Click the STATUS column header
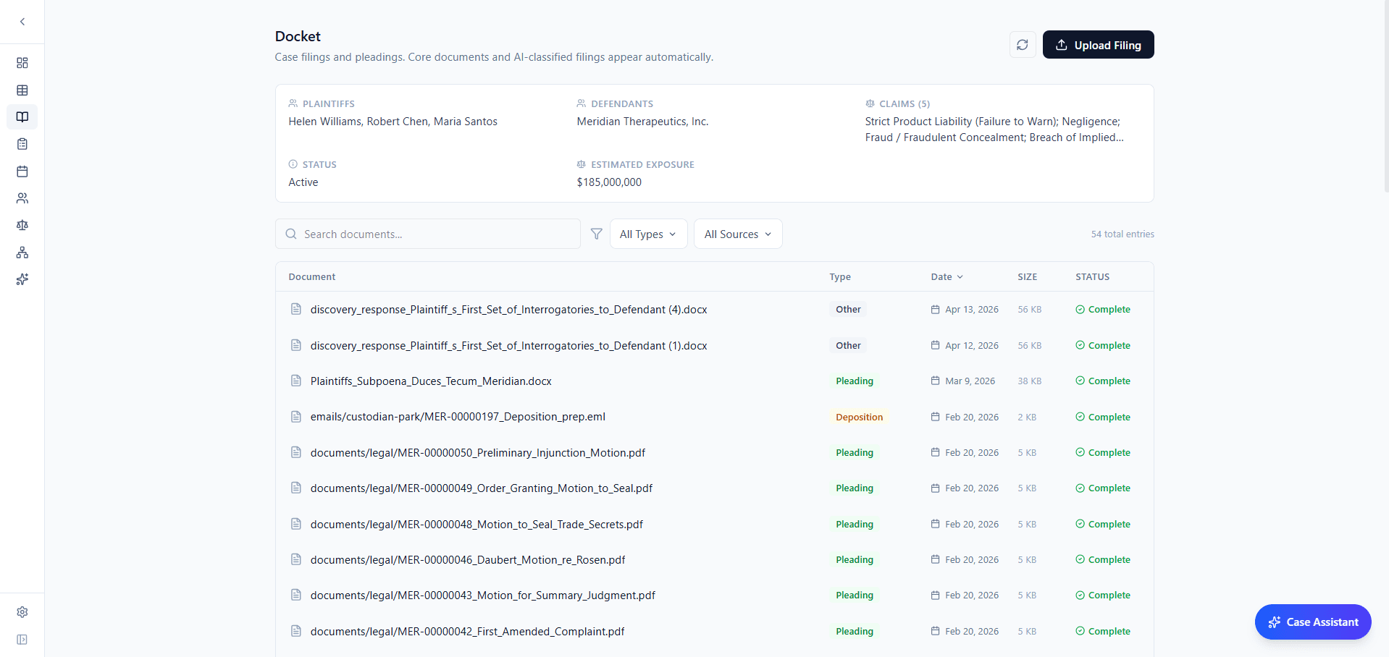Image resolution: width=1389 pixels, height=657 pixels. (x=1092, y=277)
